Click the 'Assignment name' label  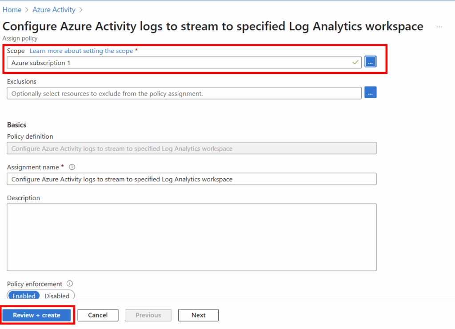[33, 167]
